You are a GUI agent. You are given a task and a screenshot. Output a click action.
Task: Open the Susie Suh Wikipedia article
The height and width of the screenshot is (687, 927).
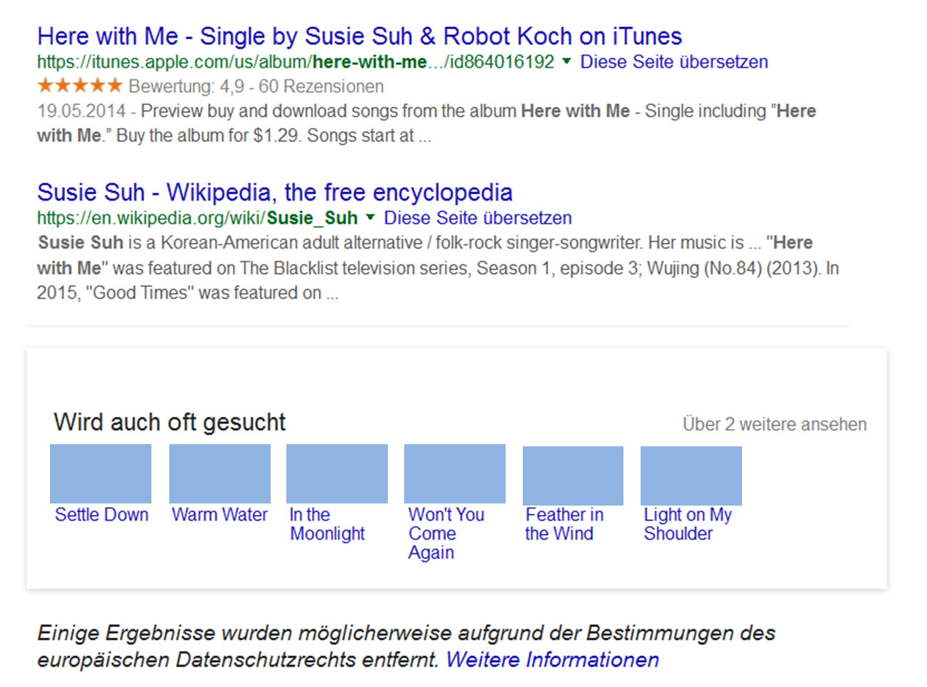pyautogui.click(x=274, y=192)
